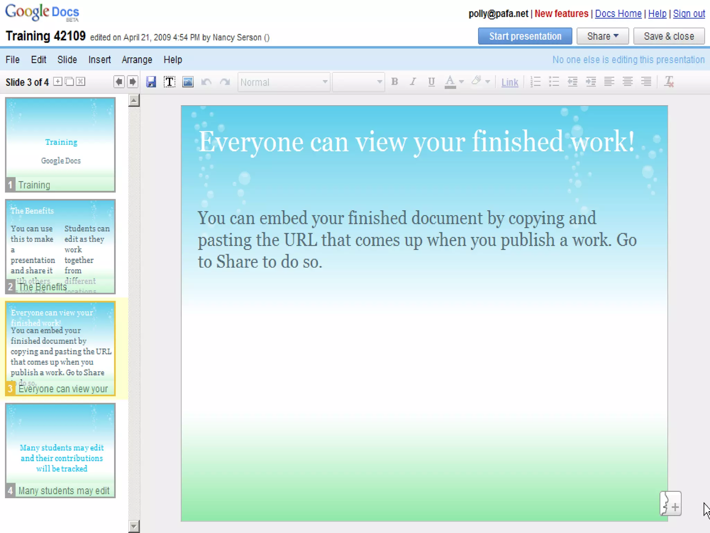This screenshot has height=533, width=710.
Task: Open the Arrange menu
Action: point(137,60)
